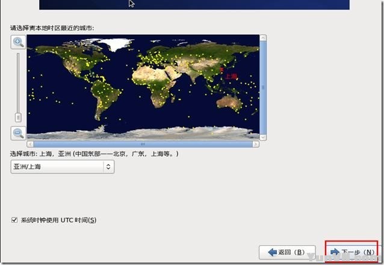Viewport: 384px width, 265px height.
Task: Open the 亚洲/上海 city dropdown
Action: (63, 167)
